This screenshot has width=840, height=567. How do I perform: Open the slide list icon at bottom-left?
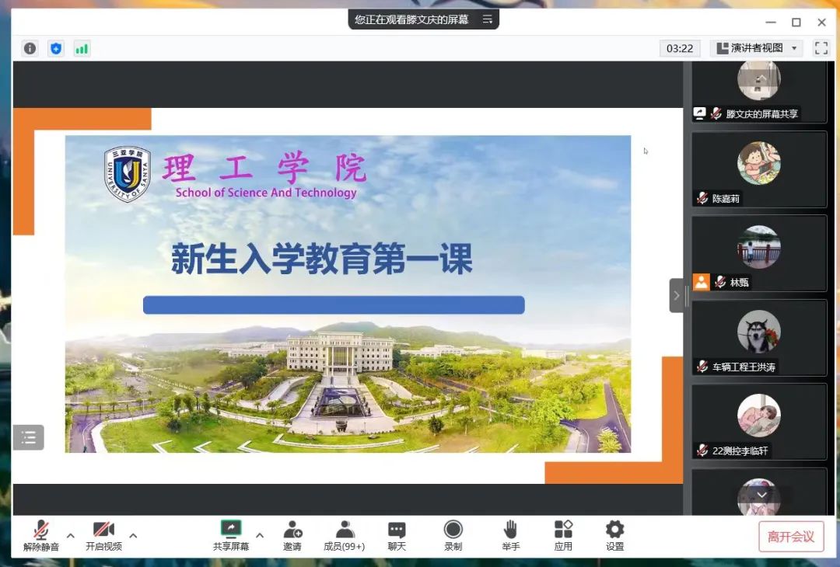[29, 437]
